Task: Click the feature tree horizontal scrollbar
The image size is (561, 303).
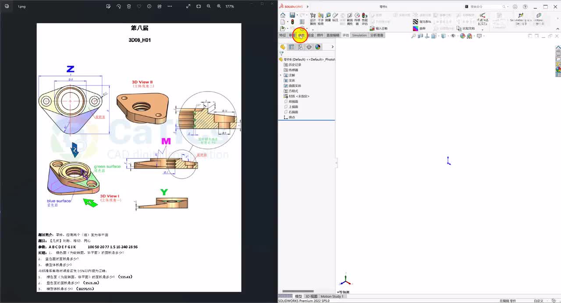Action: click(x=298, y=291)
